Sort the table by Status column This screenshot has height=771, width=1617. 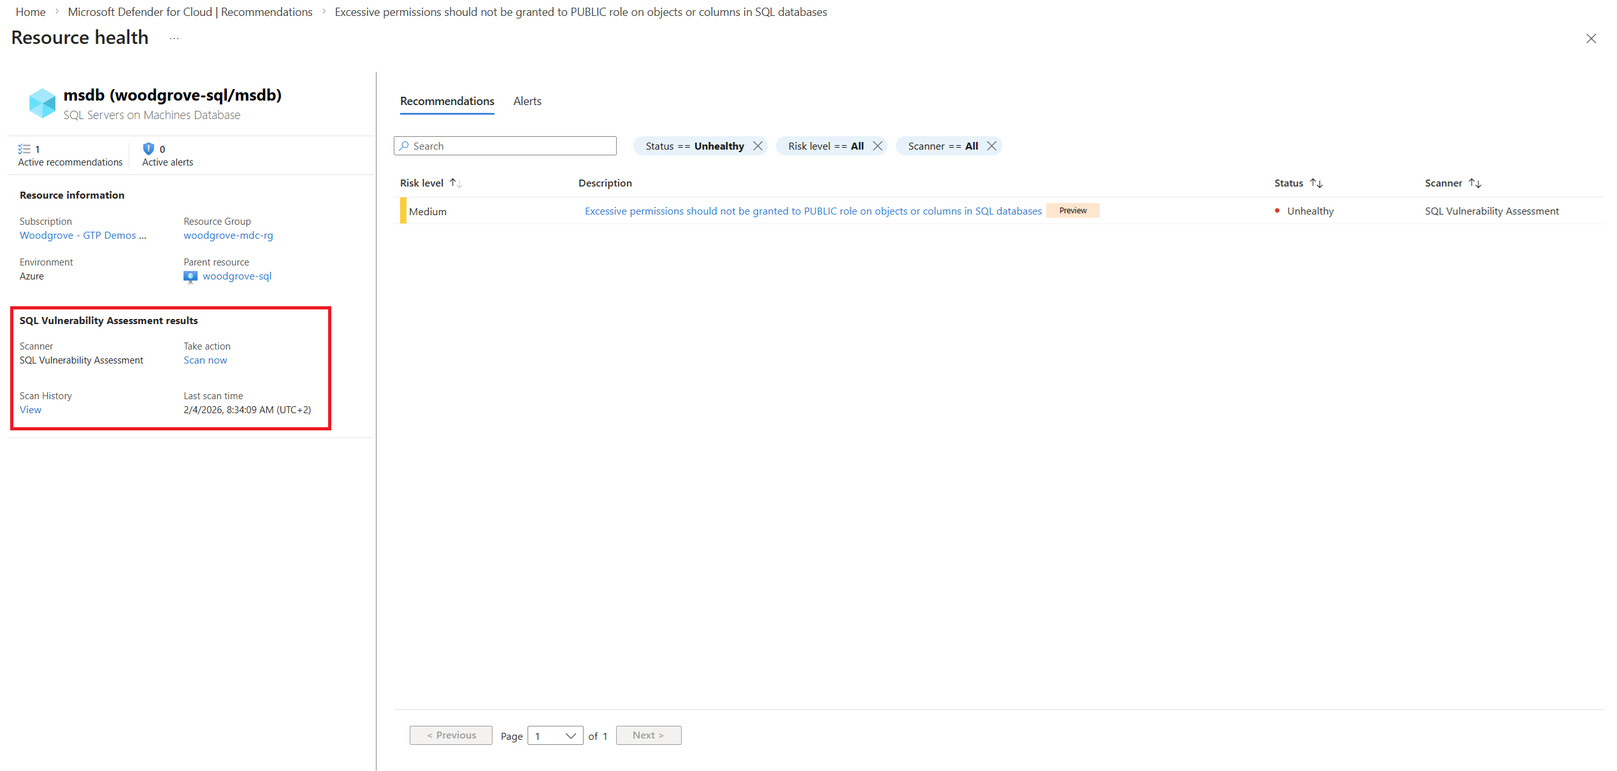[x=1316, y=183]
